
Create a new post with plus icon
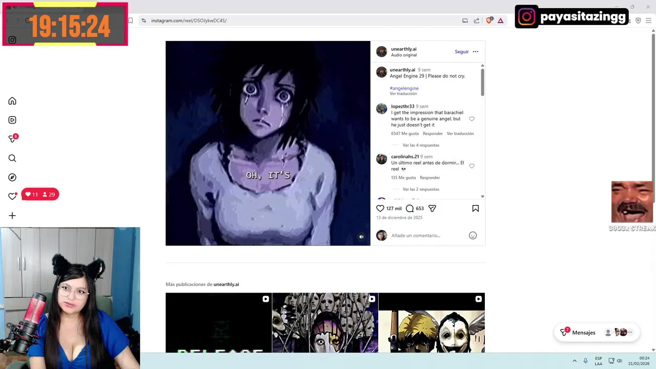click(x=12, y=216)
